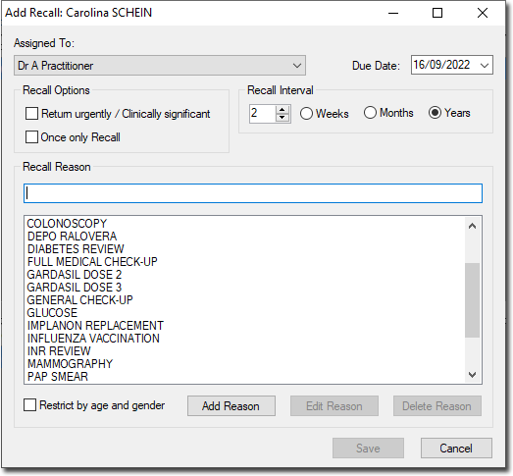Minimize the Add Recall dialog

tap(393, 13)
